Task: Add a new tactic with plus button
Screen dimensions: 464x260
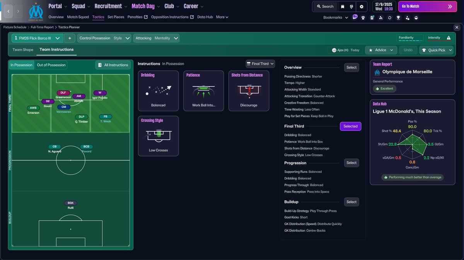Action: 70,38
